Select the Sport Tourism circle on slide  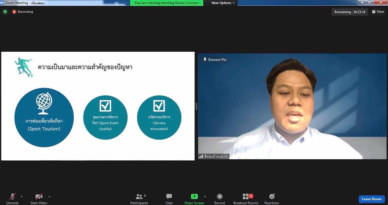(44, 117)
